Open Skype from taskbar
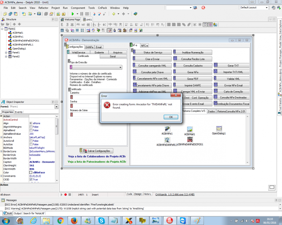This screenshot has width=282, height=225. [x=102, y=221]
